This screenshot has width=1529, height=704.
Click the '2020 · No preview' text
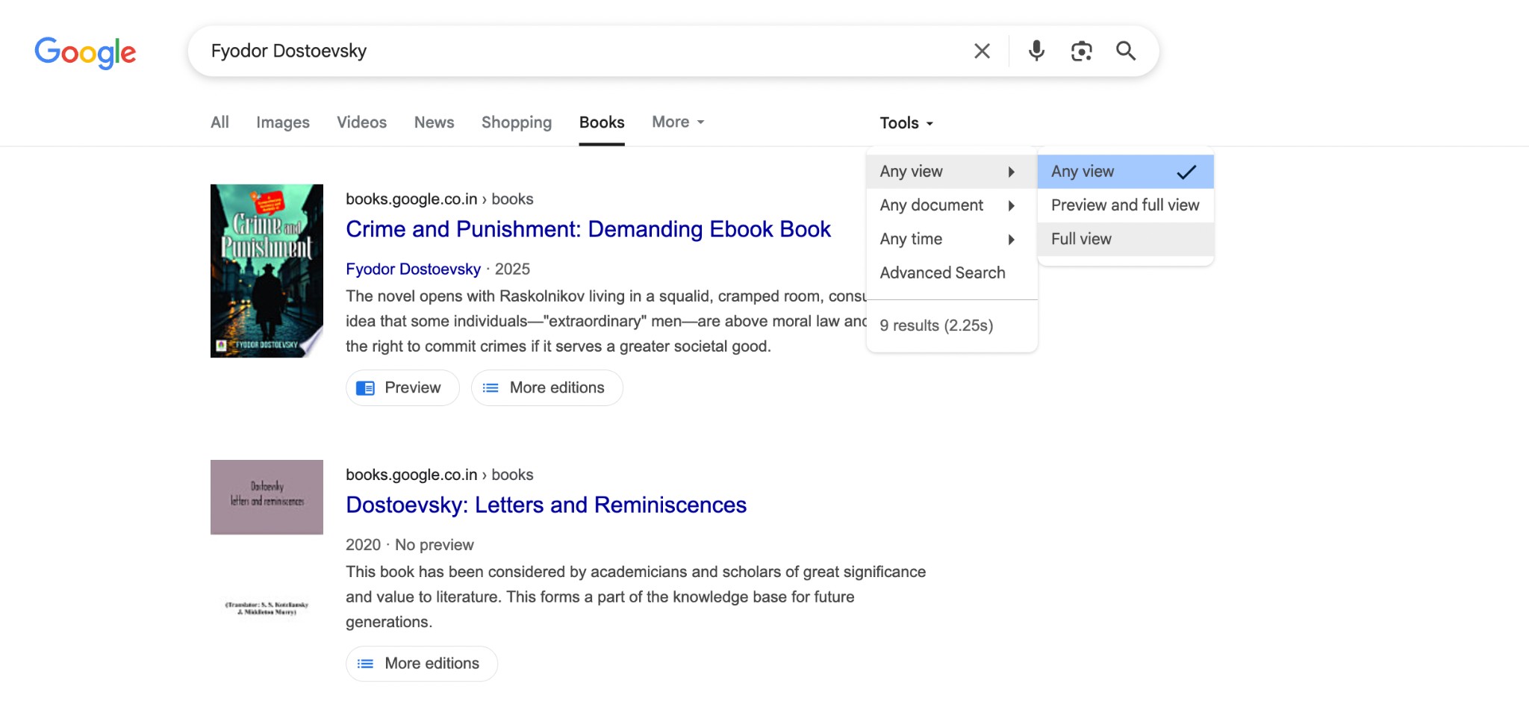(x=409, y=545)
